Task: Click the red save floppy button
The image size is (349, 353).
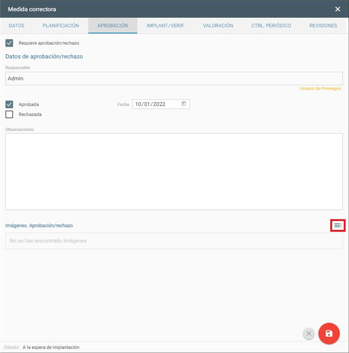Action: [x=329, y=334]
